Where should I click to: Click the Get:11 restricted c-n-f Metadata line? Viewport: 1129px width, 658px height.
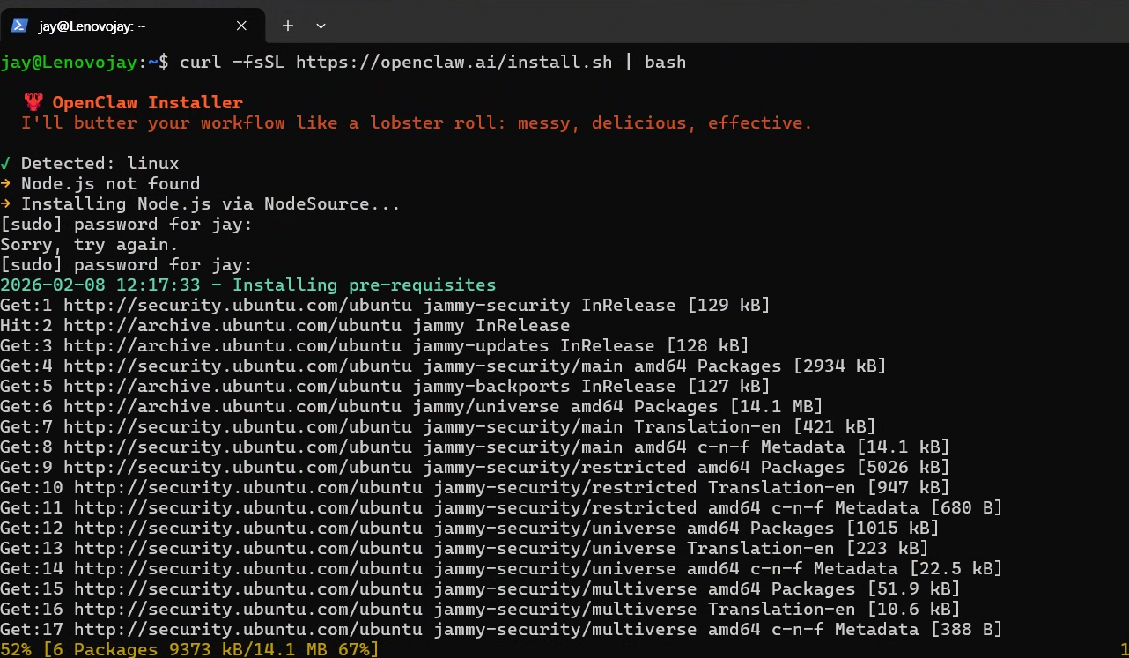(501, 507)
